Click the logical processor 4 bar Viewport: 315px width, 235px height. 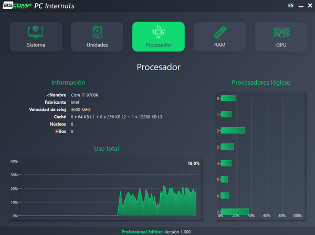(x=226, y=163)
